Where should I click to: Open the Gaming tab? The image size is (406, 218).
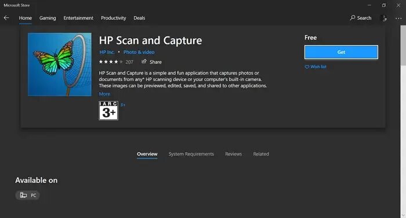[48, 18]
